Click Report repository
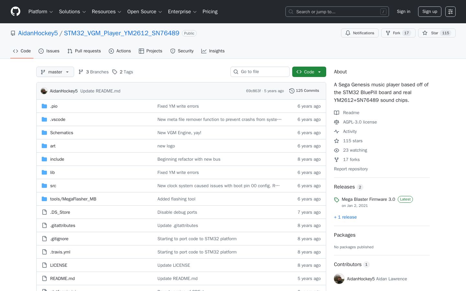This screenshot has height=291, width=466. point(351,169)
